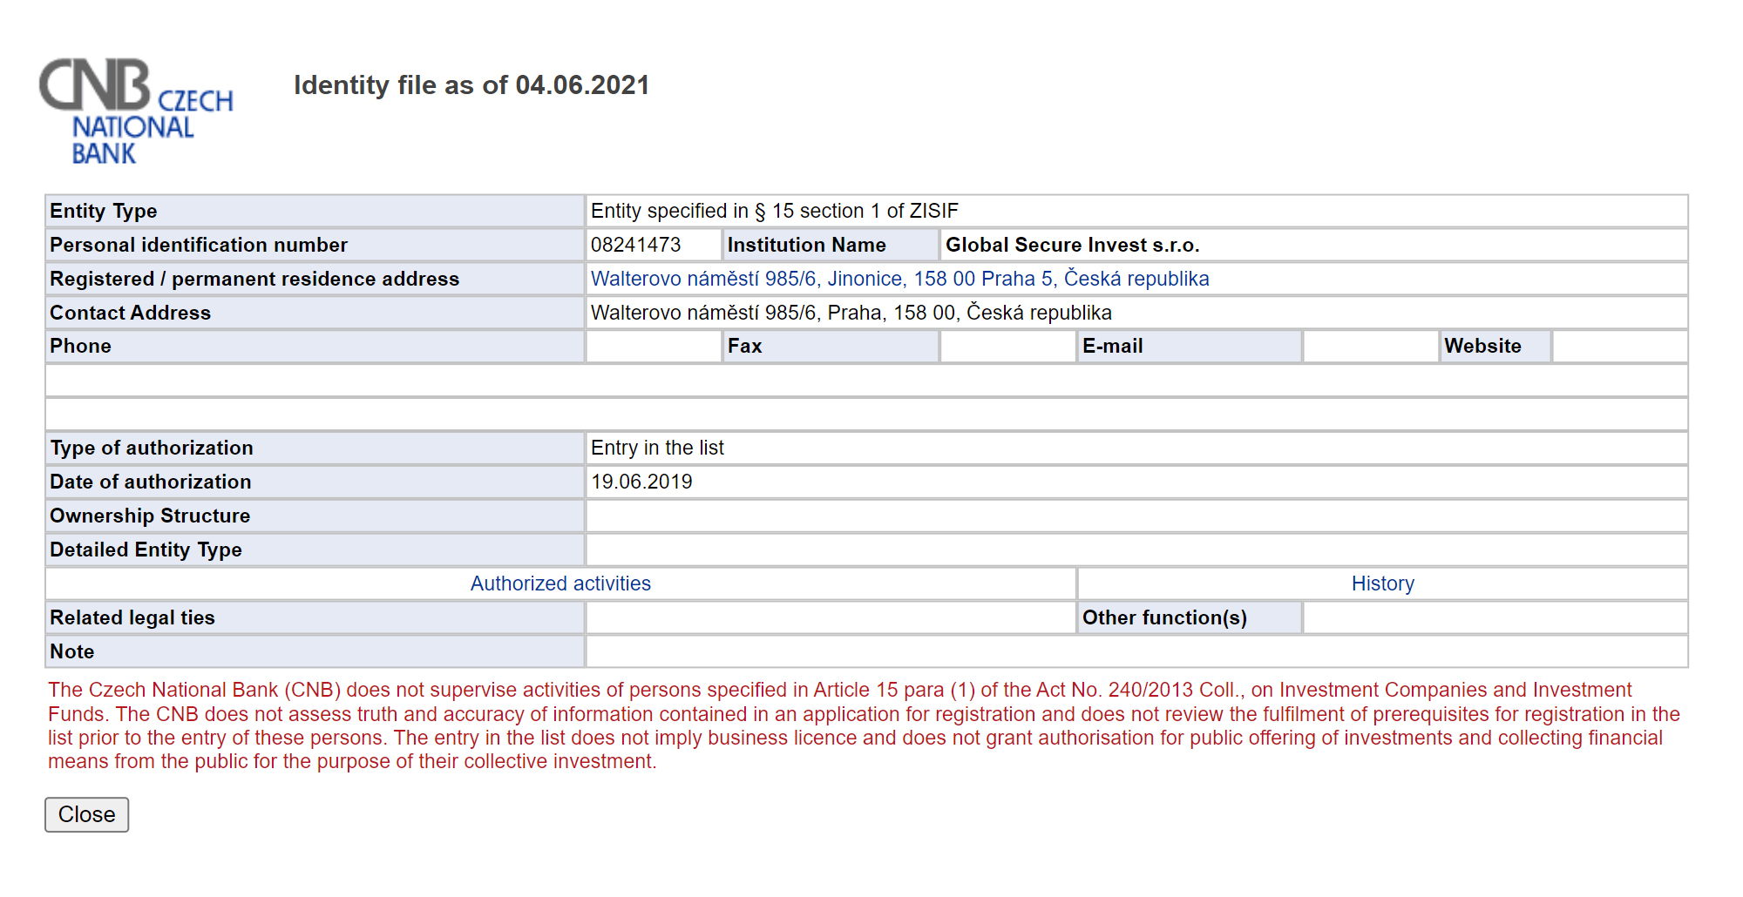Click the Czech National Bank logo
1743x897 pixels.
[136, 111]
